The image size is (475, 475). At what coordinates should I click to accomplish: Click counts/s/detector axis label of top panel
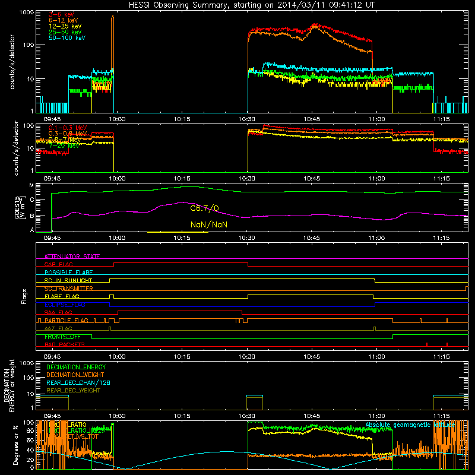coord(12,62)
